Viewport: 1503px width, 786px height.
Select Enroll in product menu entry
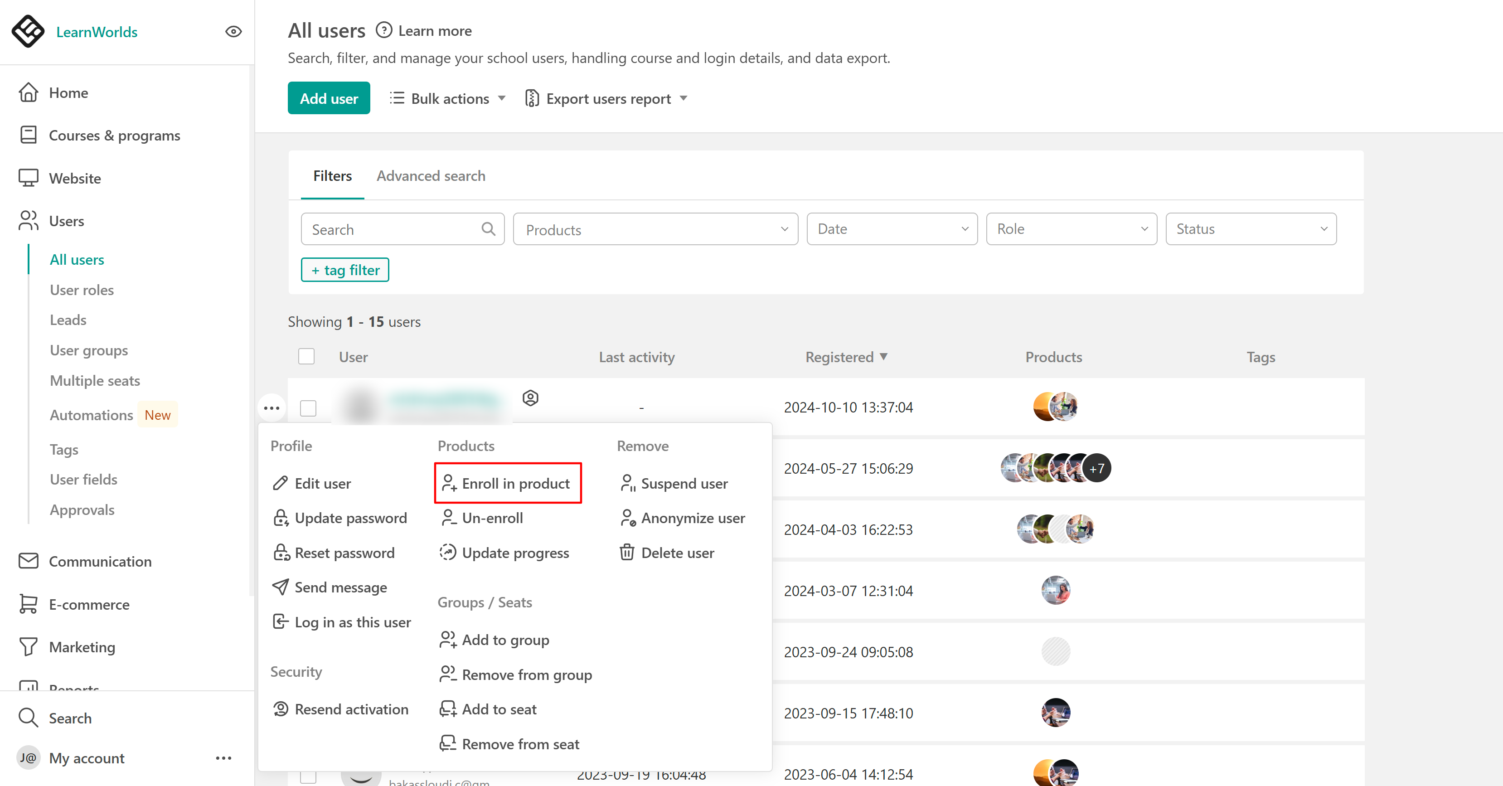pos(507,483)
